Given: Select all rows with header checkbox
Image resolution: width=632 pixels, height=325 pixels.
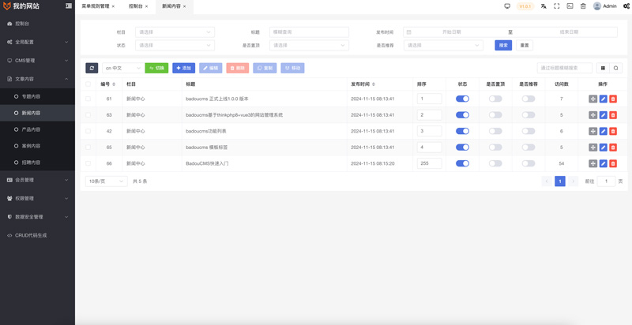Looking at the screenshot, I should pyautogui.click(x=88, y=84).
